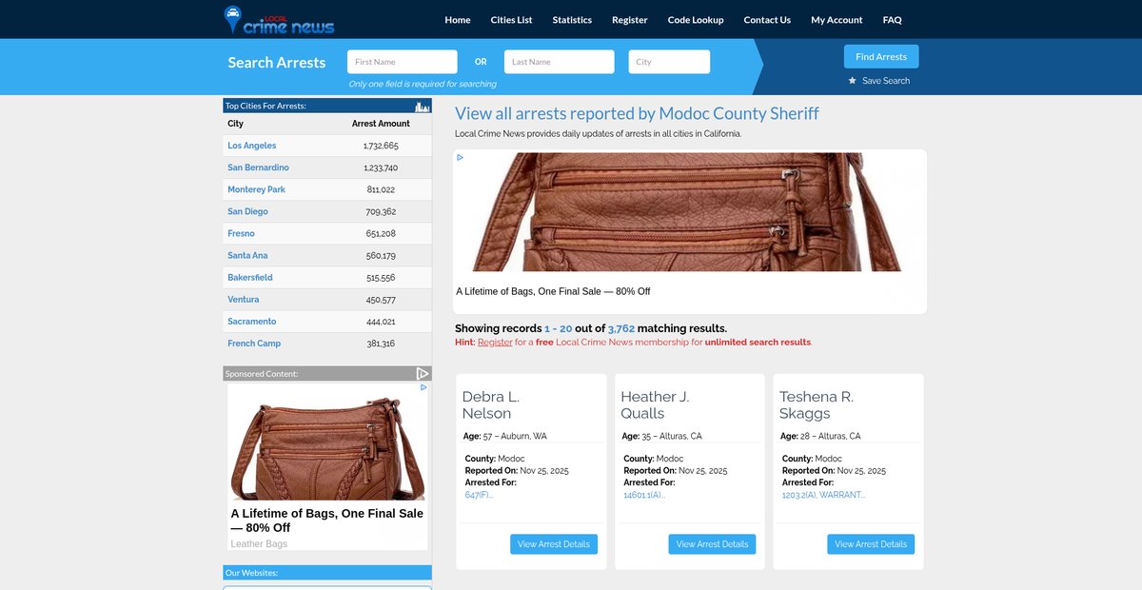Click the AdChoices icon in Sponsored Content header
The width and height of the screenshot is (1142, 590).
click(423, 374)
